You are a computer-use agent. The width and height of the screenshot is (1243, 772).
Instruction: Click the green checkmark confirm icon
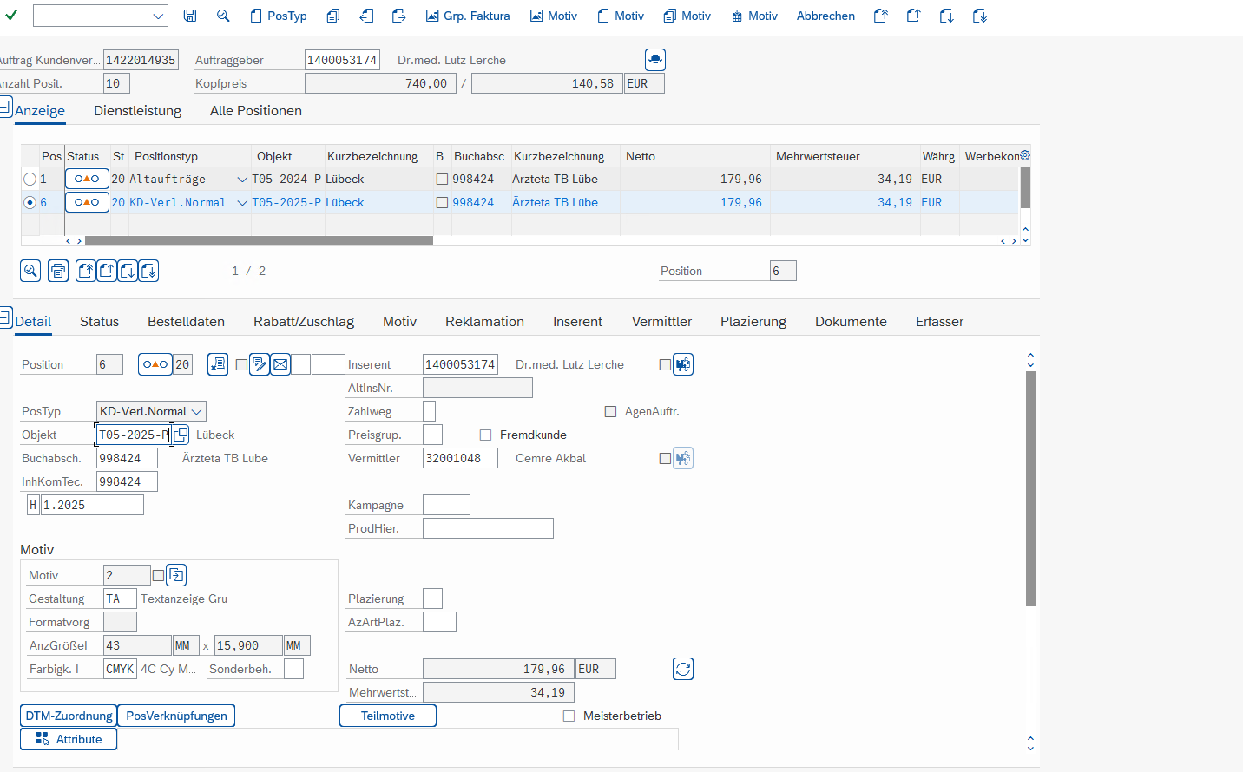coord(11,15)
